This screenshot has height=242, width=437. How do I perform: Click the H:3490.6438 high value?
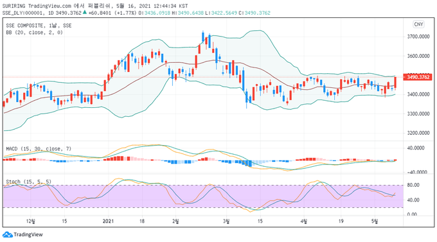point(188,13)
